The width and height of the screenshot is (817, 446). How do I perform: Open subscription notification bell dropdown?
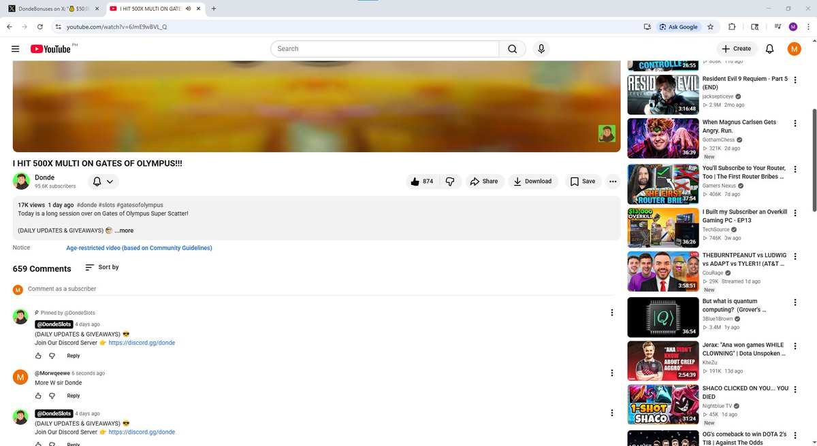pos(103,182)
